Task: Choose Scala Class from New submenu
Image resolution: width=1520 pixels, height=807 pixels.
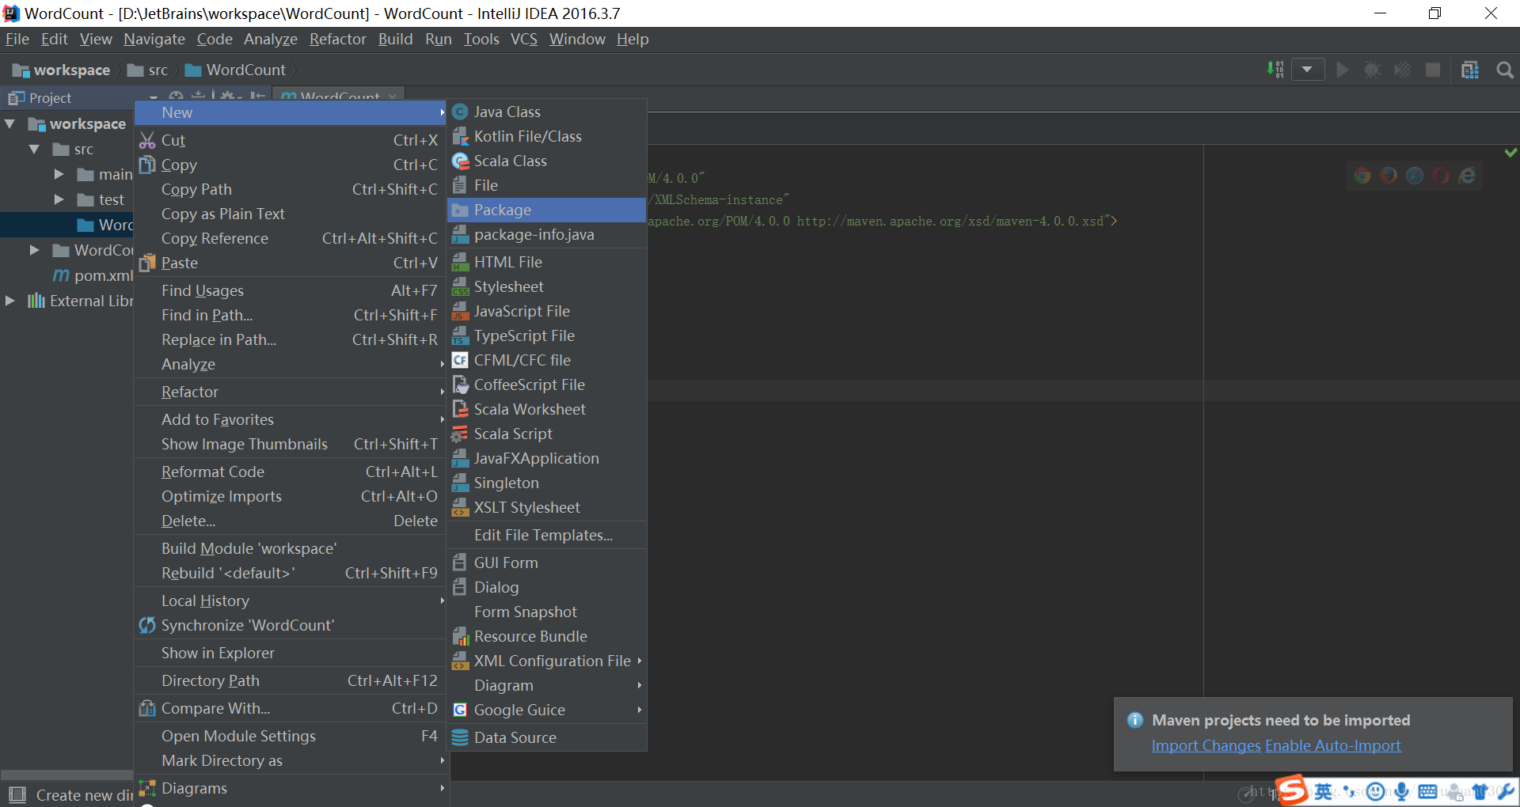Action: click(547, 161)
